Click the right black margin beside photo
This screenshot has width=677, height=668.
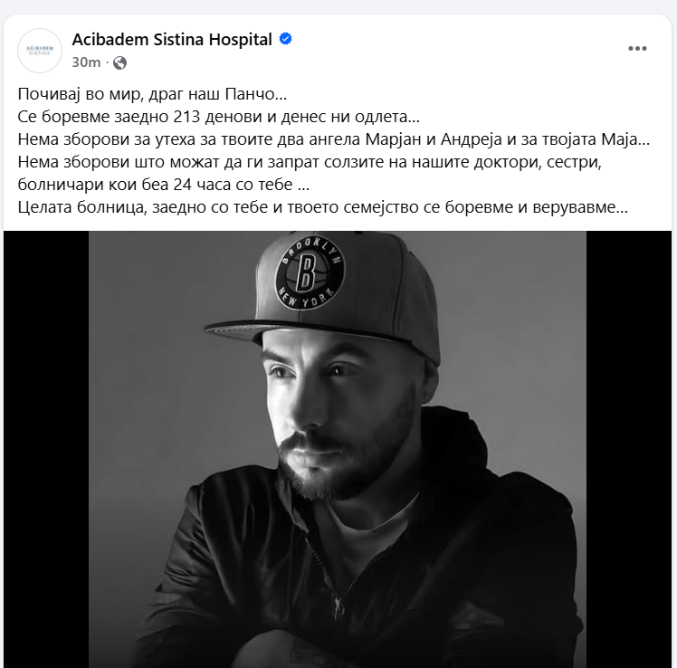pyautogui.click(x=629, y=449)
